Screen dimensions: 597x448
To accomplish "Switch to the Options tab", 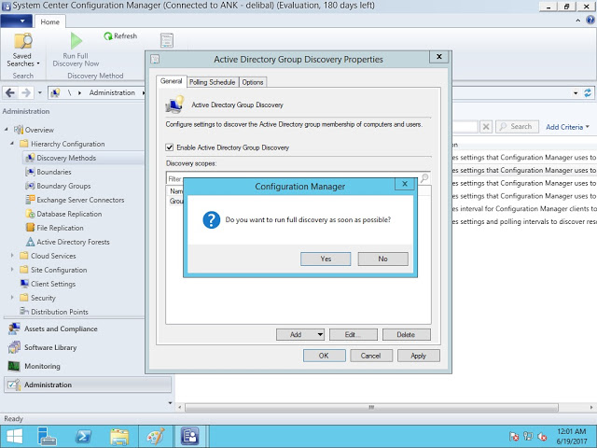I will click(253, 82).
